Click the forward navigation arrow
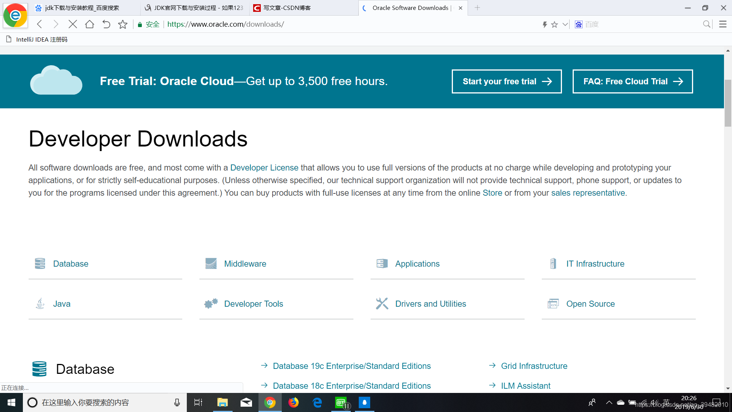 tap(56, 24)
